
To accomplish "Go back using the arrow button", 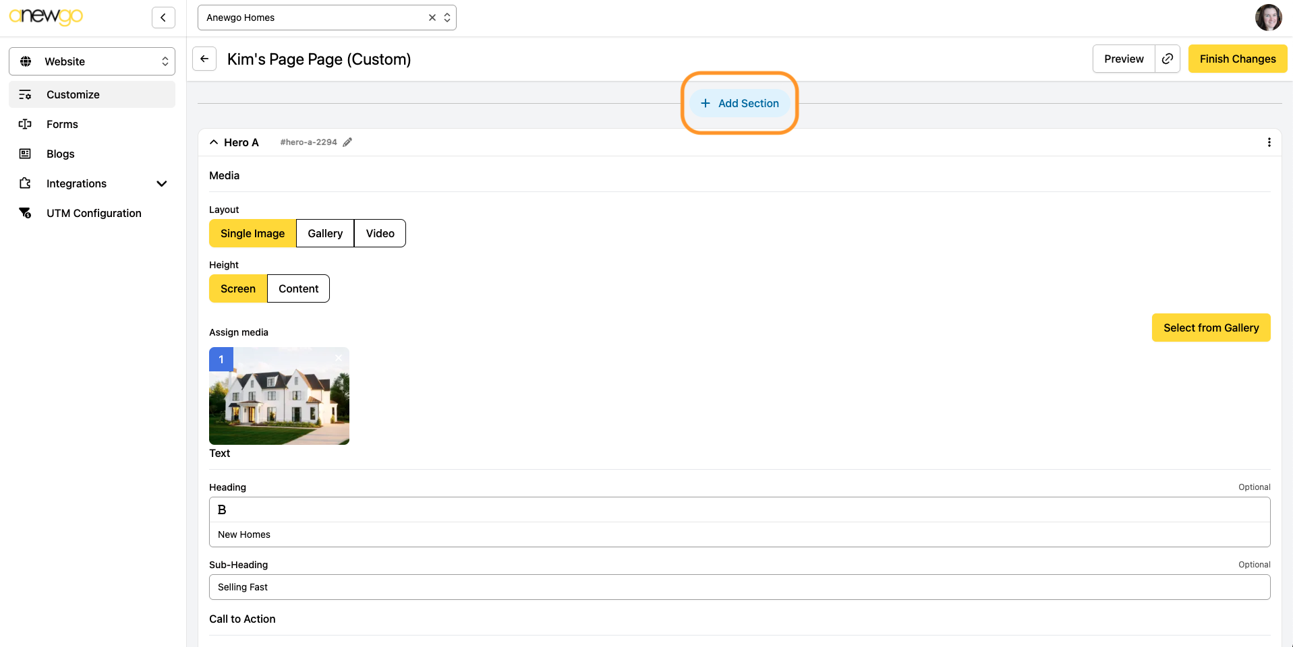I will click(x=204, y=59).
